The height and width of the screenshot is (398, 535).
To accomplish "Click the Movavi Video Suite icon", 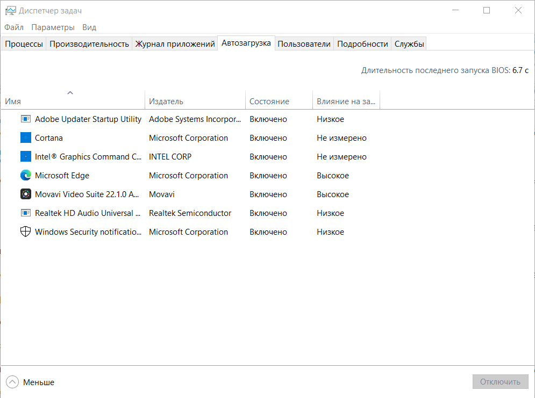I will click(26, 194).
